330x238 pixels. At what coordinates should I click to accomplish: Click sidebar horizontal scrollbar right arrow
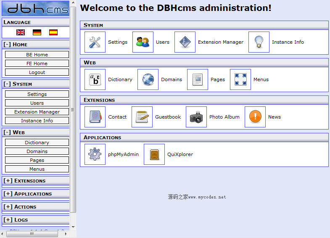(x=66, y=234)
